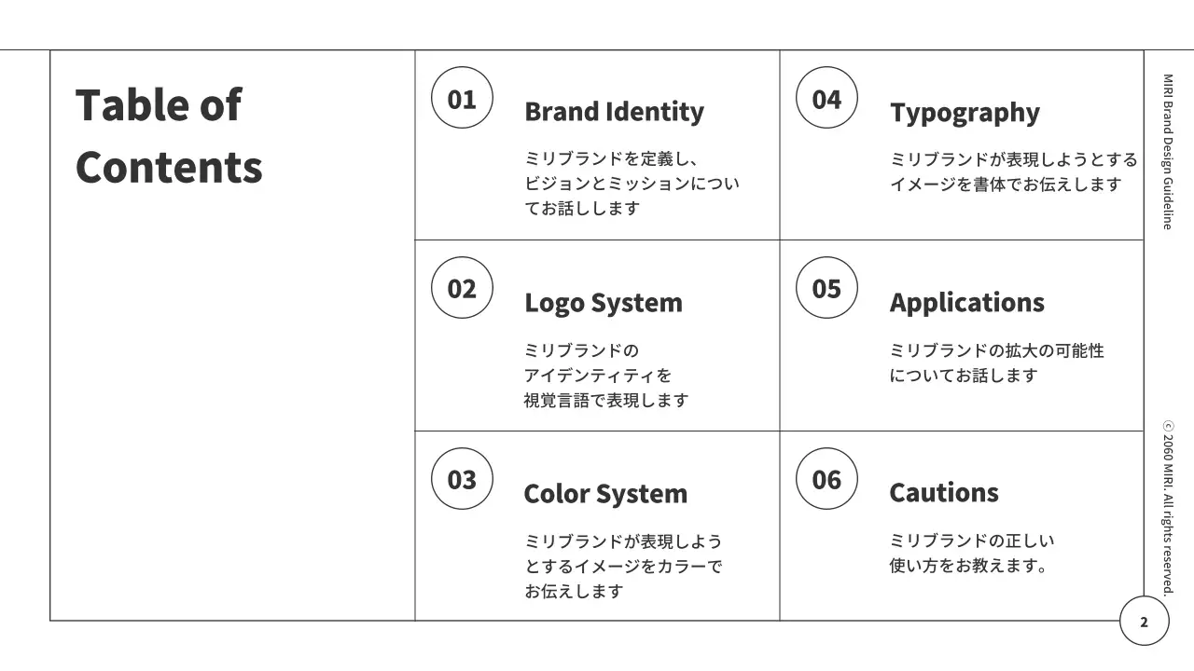Click the Table of Contents title
Viewport: 1194px width, 671px height.
(169, 136)
